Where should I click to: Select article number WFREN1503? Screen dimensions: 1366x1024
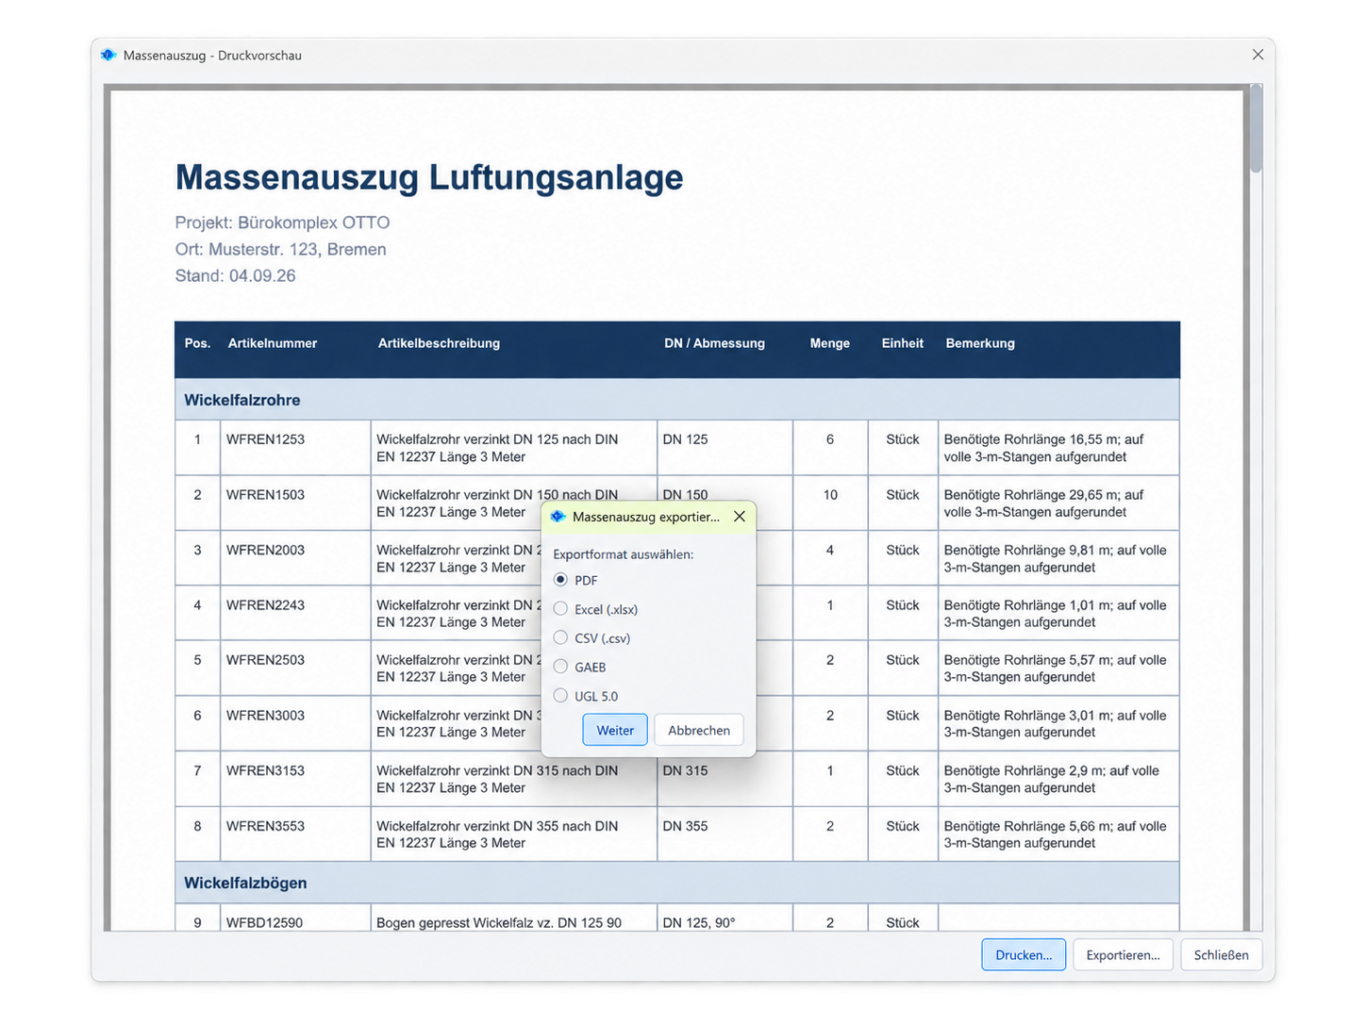(x=265, y=495)
